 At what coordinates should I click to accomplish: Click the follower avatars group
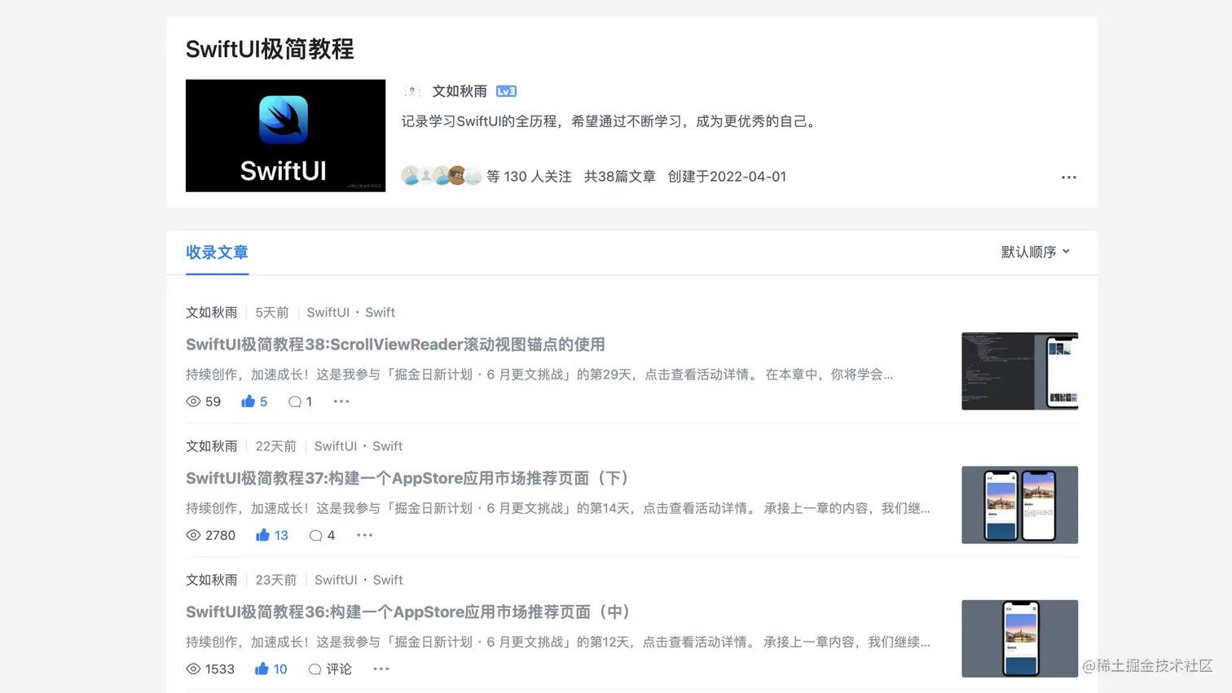click(x=442, y=176)
